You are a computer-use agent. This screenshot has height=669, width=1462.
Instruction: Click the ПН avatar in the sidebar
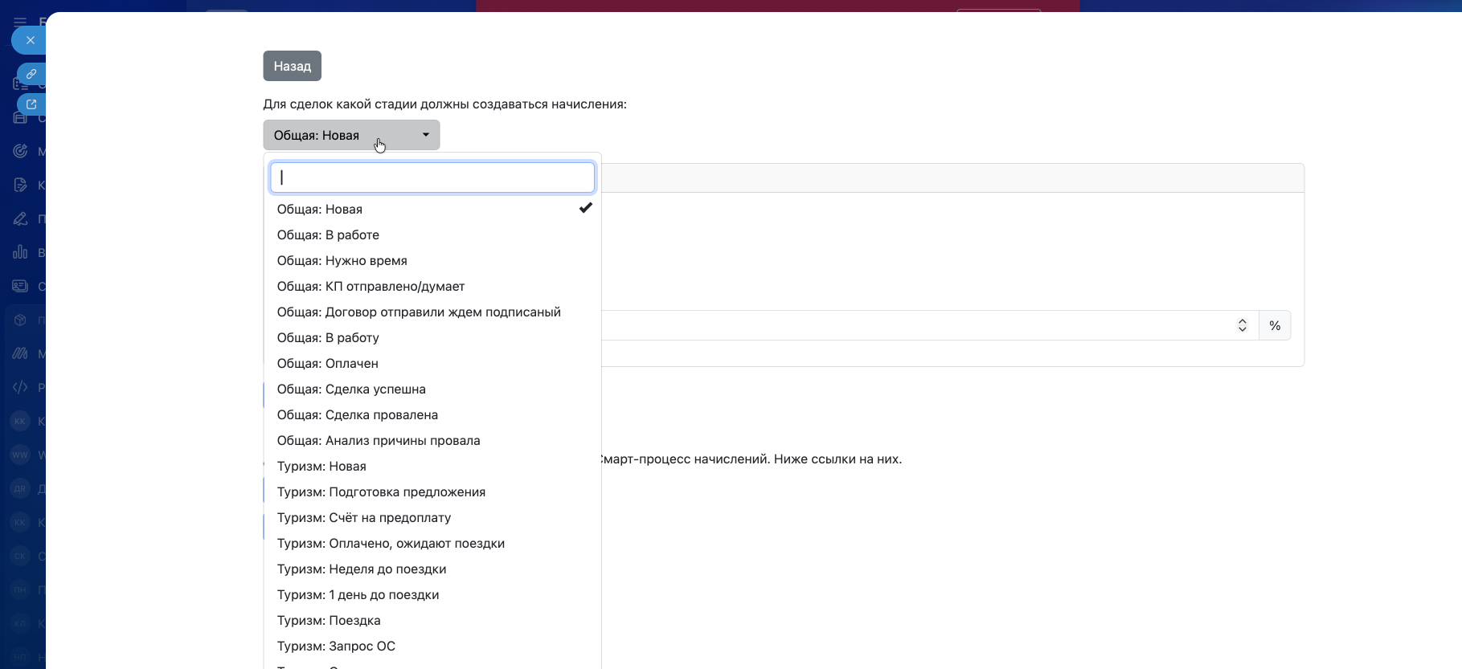20,589
